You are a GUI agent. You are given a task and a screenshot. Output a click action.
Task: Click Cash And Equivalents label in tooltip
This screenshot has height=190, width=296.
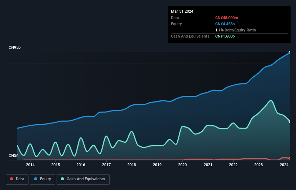click(x=190, y=36)
